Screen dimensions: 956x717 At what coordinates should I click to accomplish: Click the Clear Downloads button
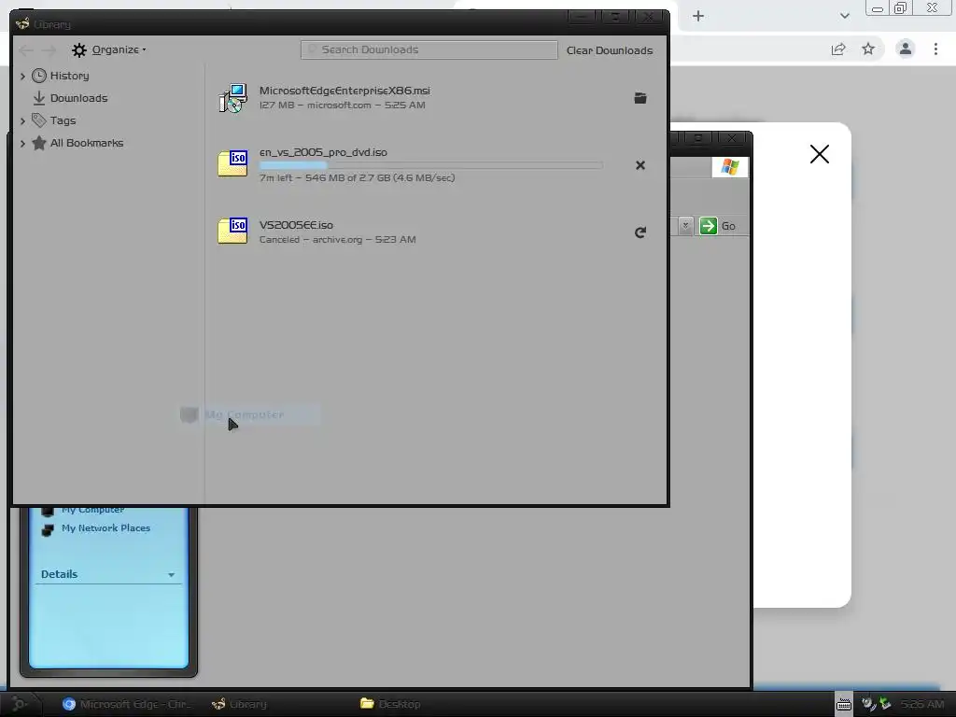coord(609,50)
